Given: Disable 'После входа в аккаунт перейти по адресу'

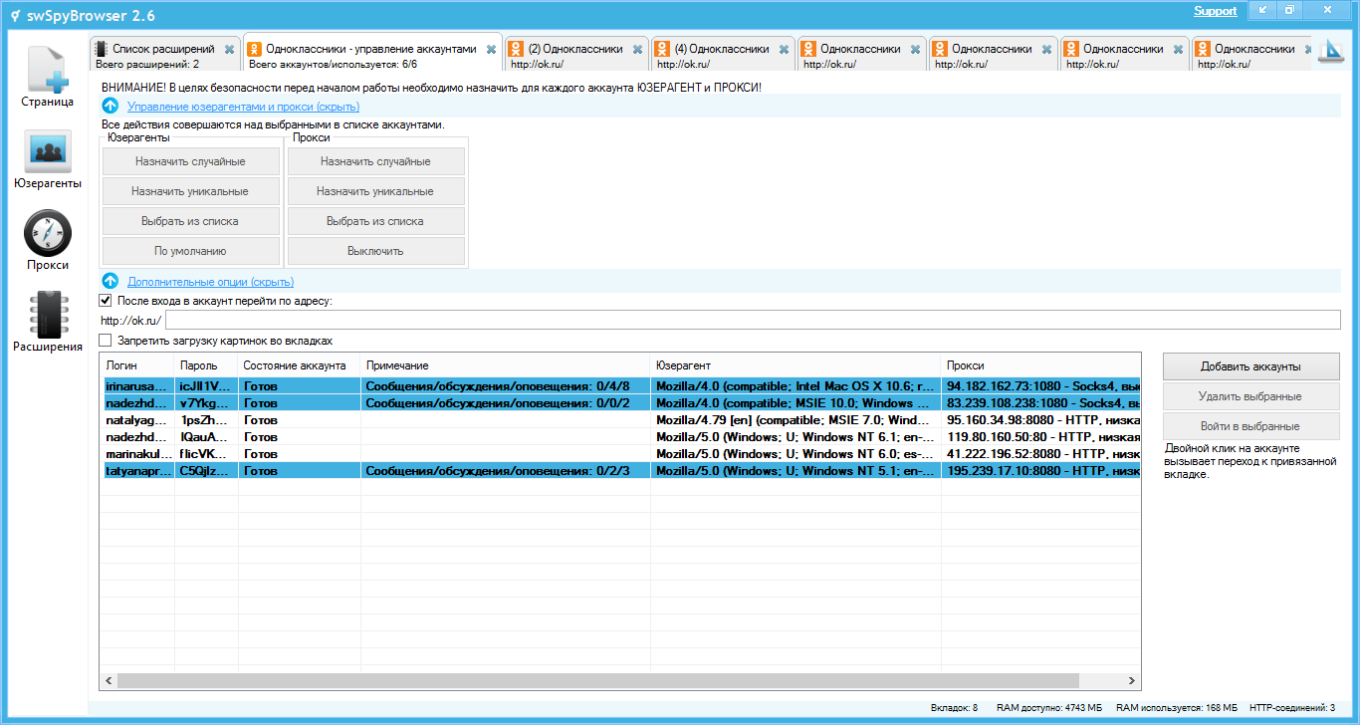Looking at the screenshot, I should coord(106,300).
